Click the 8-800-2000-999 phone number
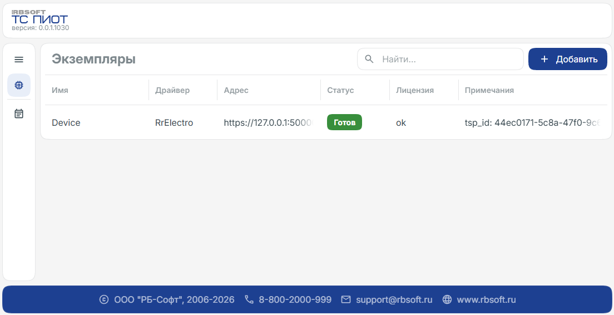The width and height of the screenshot is (614, 315). click(295, 300)
